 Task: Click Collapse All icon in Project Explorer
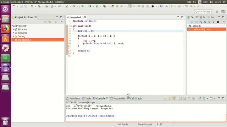pyautogui.click(x=45, y=22)
